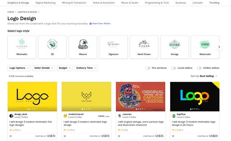Viewport: 231px width, 141px height.
Task: Expand the Budget filter
Action: point(65,68)
